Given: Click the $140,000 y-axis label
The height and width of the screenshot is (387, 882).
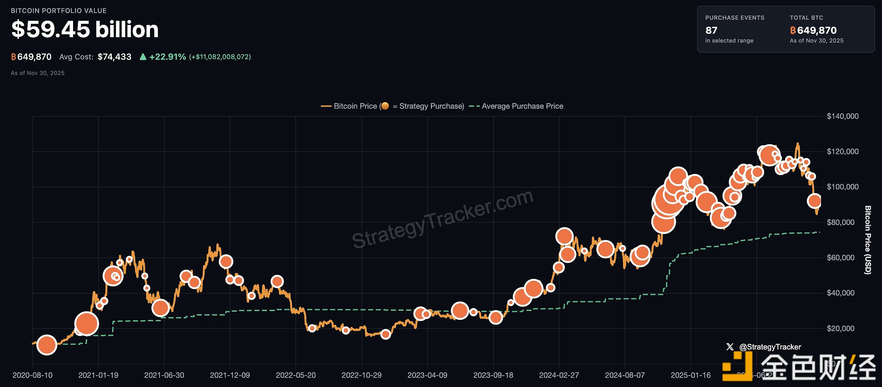Looking at the screenshot, I should [x=842, y=116].
